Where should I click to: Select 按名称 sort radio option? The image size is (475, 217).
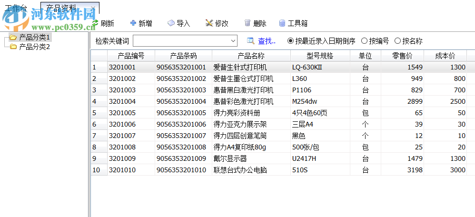[x=397, y=41]
